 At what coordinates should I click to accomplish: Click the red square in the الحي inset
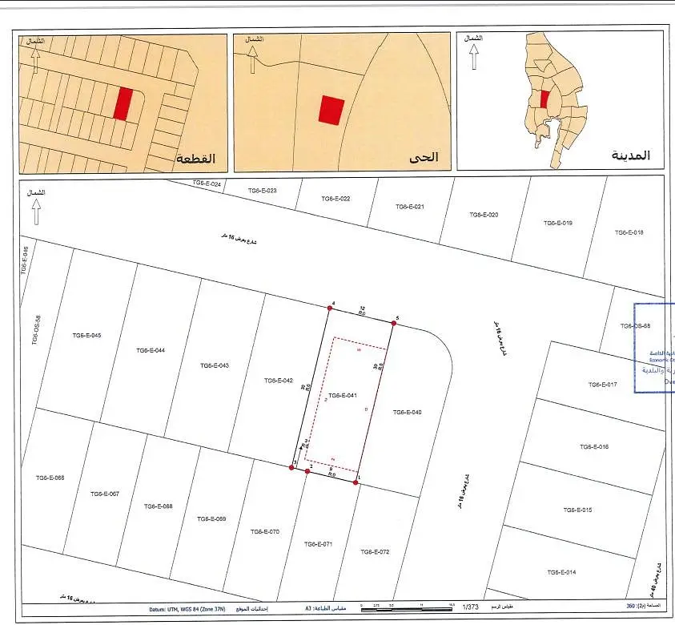pos(331,110)
